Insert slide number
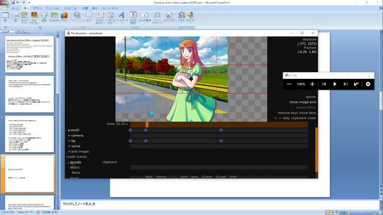The width and height of the screenshot is (383, 215). [x=144, y=17]
